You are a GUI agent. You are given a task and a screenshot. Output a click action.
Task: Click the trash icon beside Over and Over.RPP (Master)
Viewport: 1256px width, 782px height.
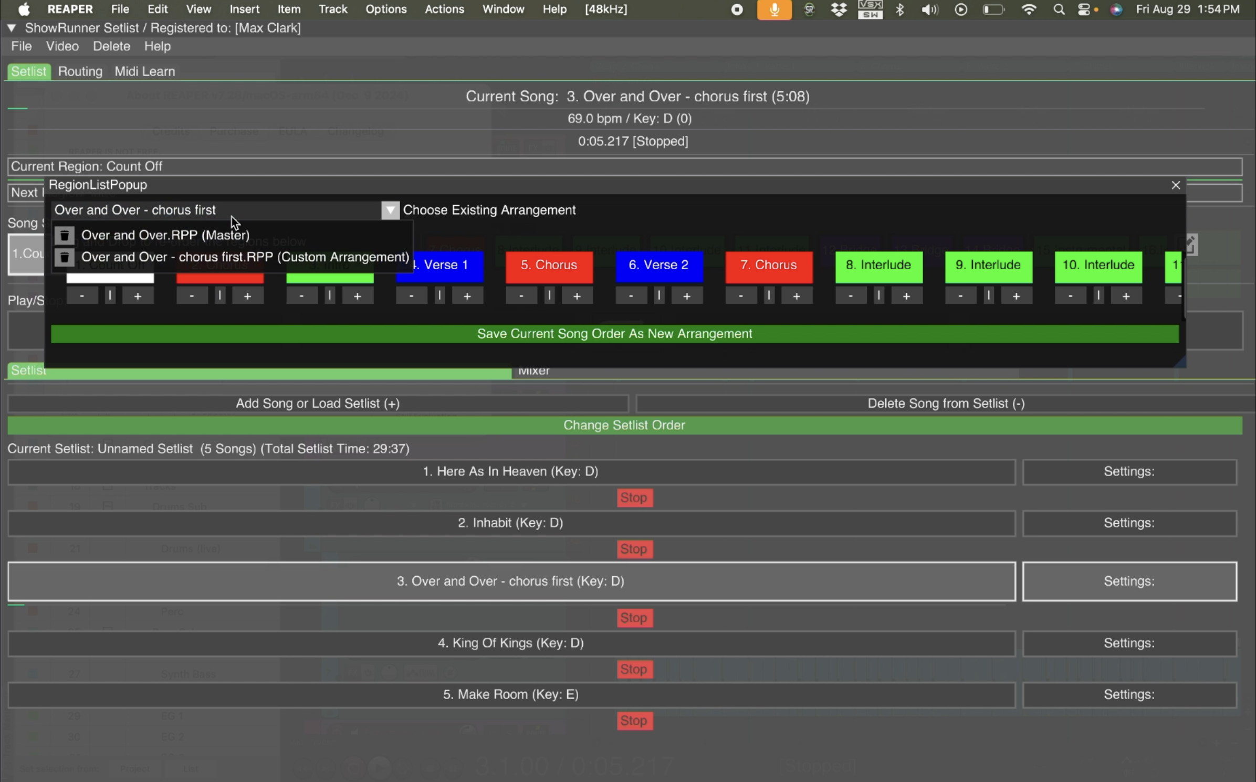tap(64, 235)
